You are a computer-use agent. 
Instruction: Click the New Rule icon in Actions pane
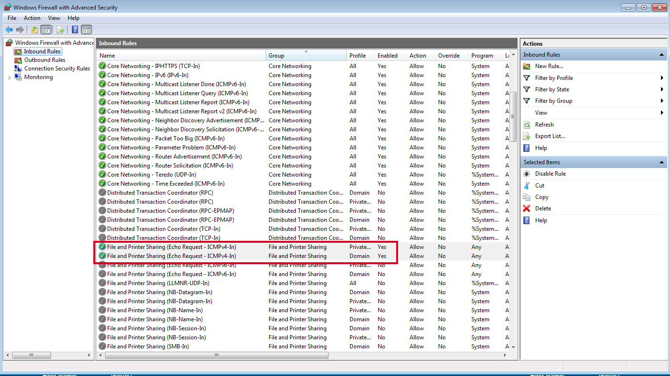pyautogui.click(x=527, y=66)
